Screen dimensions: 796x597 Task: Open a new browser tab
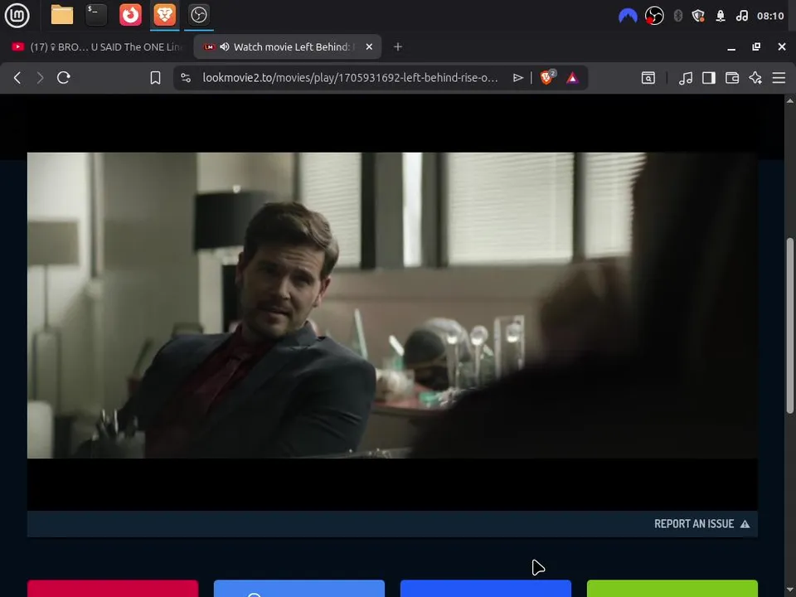398,46
